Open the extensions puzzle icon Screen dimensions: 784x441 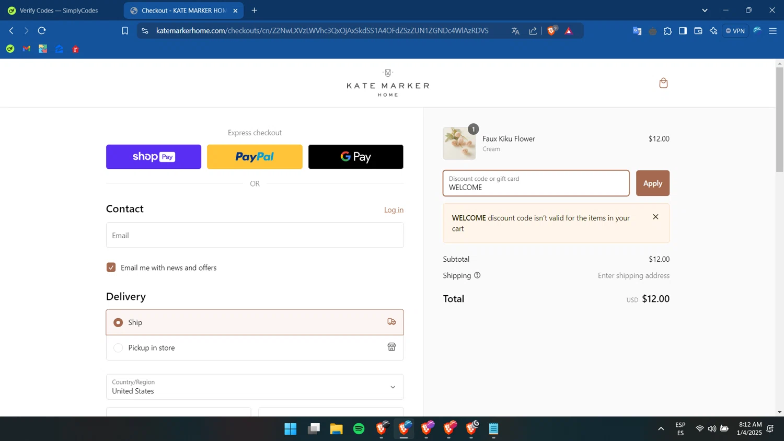(667, 31)
